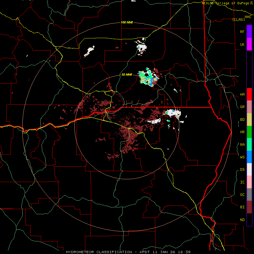Screen dimensions: 254x254
Task: Click the '18:39' timestamp
Action: [x=184, y=252]
